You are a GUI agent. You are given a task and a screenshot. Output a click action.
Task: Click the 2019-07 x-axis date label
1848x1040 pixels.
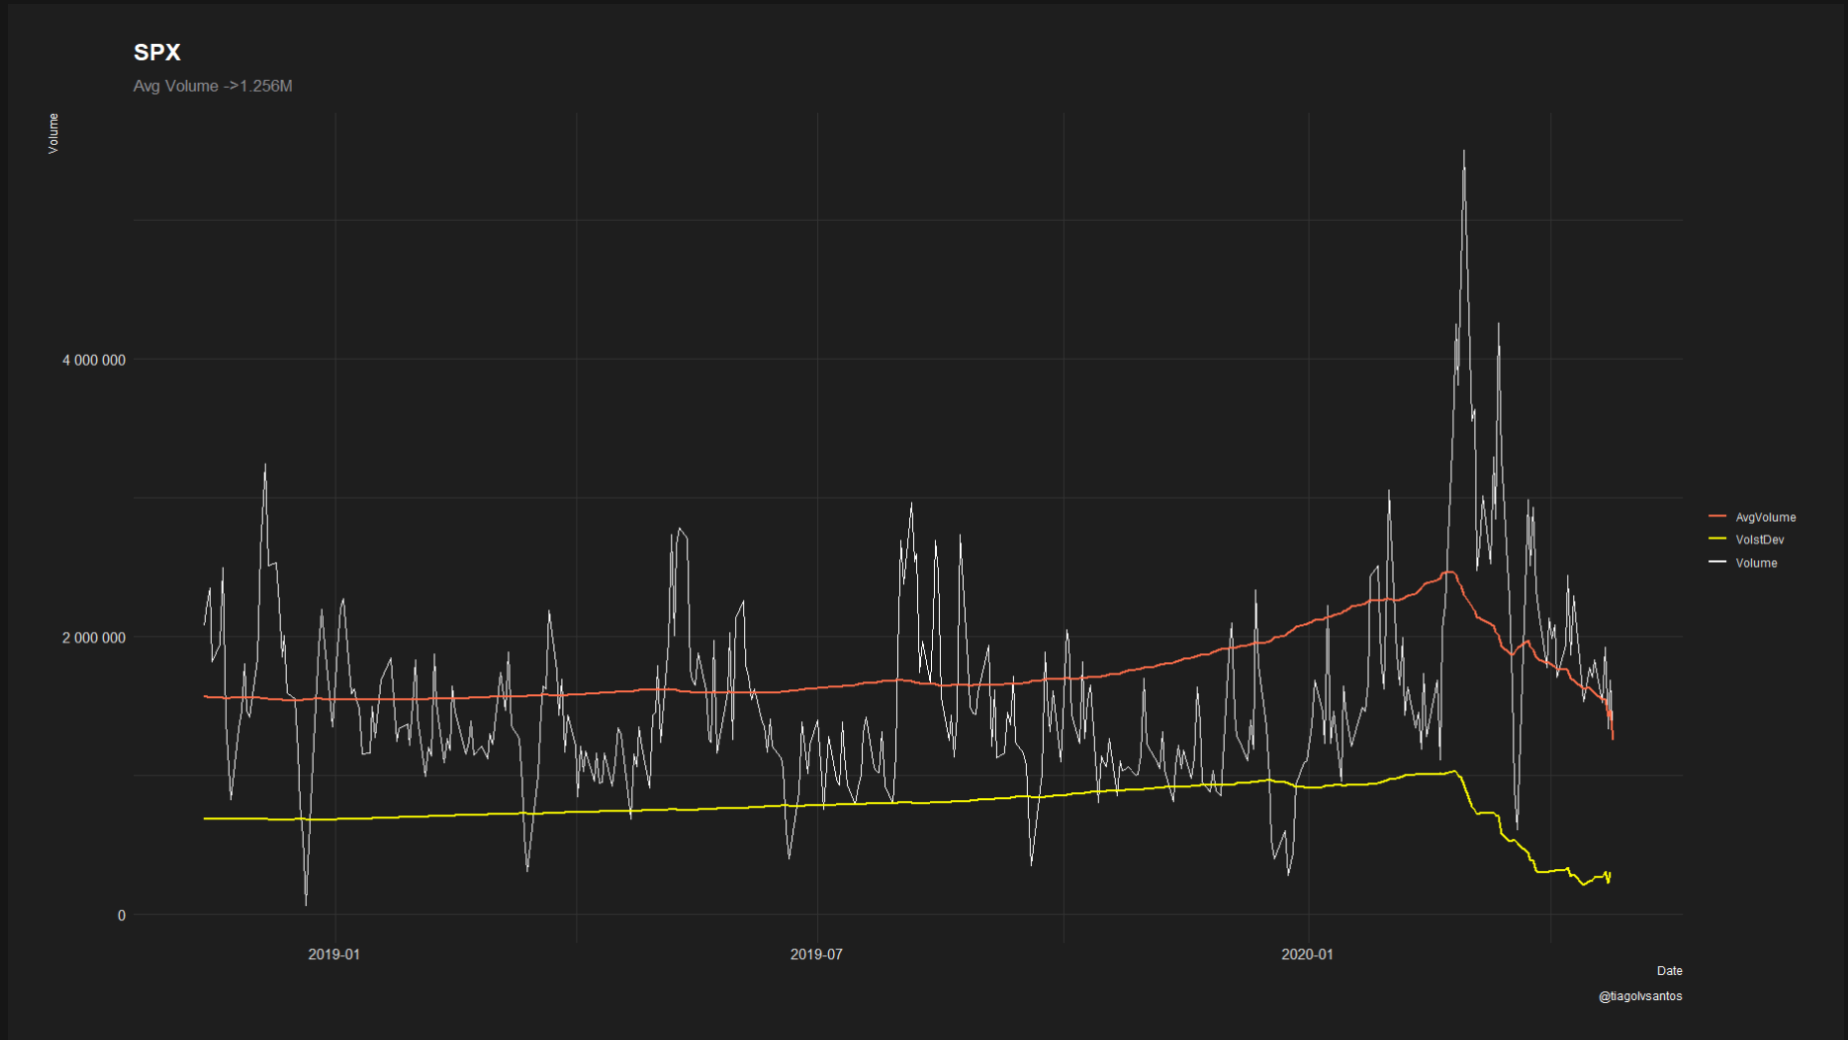(816, 954)
